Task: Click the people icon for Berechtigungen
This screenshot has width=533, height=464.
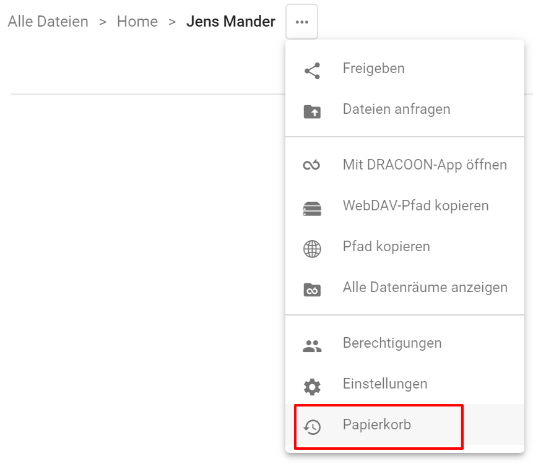Action: (312, 346)
